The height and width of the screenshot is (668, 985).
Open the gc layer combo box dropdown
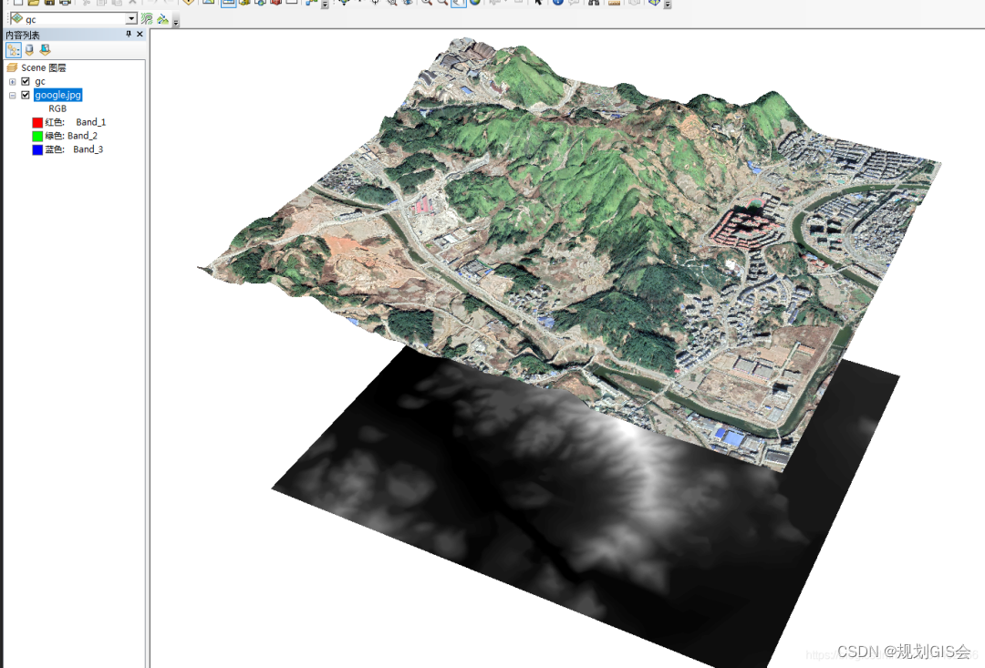coord(131,17)
